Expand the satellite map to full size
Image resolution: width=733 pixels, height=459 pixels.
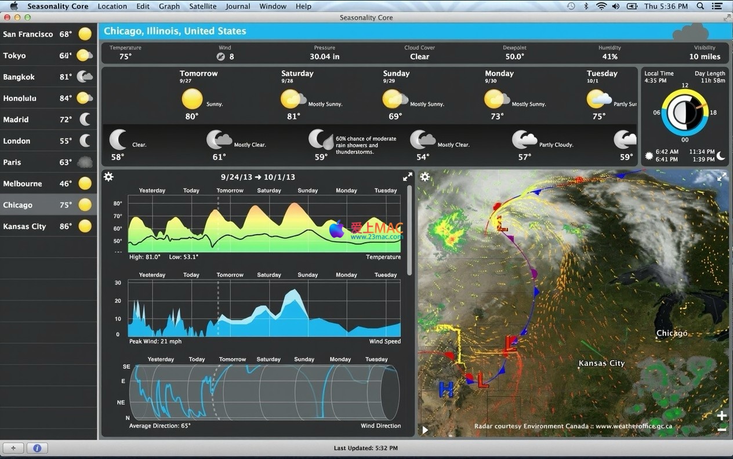721,177
